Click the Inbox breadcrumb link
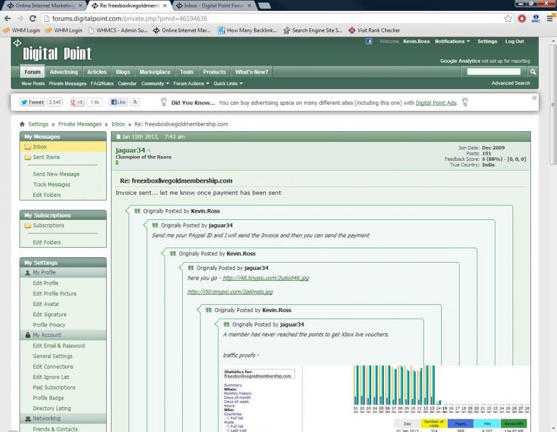The width and height of the screenshot is (557, 432). point(118,124)
